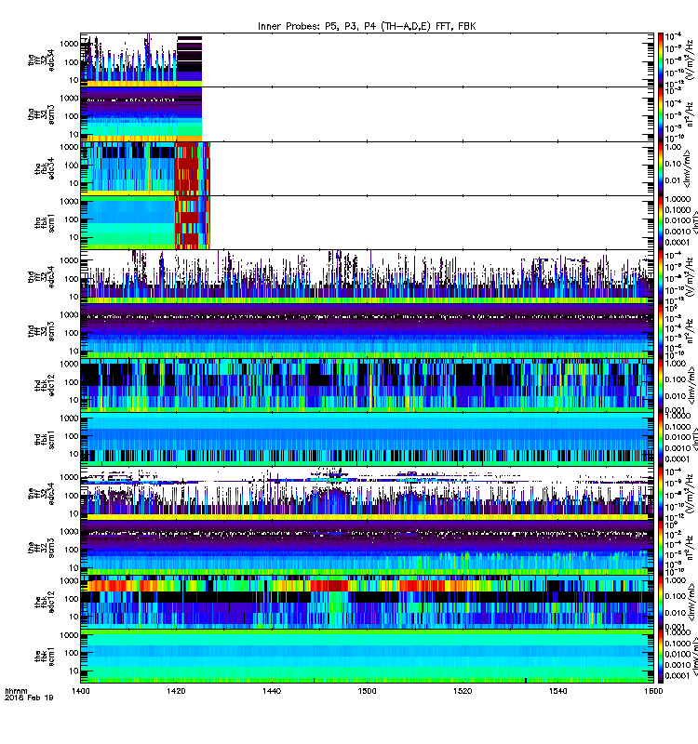
Task: Click the 'the fff 32 scm3' panel label
Action: pos(41,549)
